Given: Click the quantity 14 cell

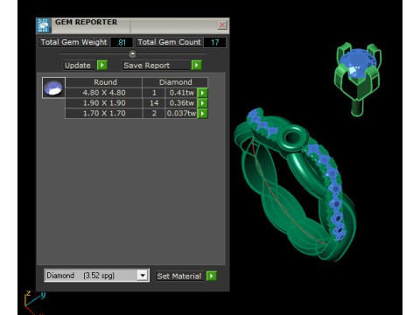Looking at the screenshot, I should point(154,103).
